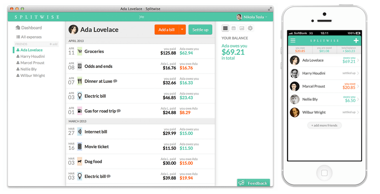Expand the Add a bill dropdown arrow
This screenshot has height=194, width=380.
pyautogui.click(x=182, y=30)
